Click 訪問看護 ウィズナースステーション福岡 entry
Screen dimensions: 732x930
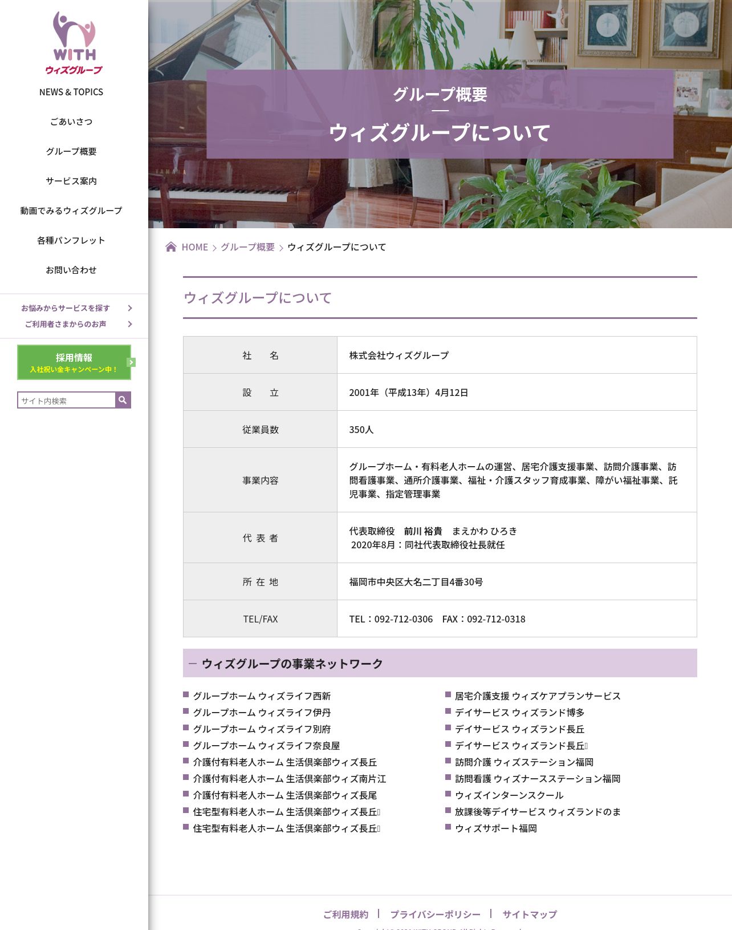(x=538, y=779)
